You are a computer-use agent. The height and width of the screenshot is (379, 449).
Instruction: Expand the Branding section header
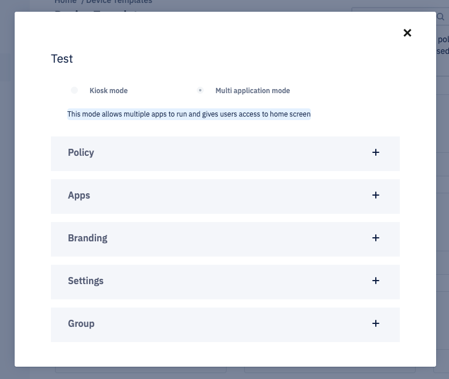(88, 238)
